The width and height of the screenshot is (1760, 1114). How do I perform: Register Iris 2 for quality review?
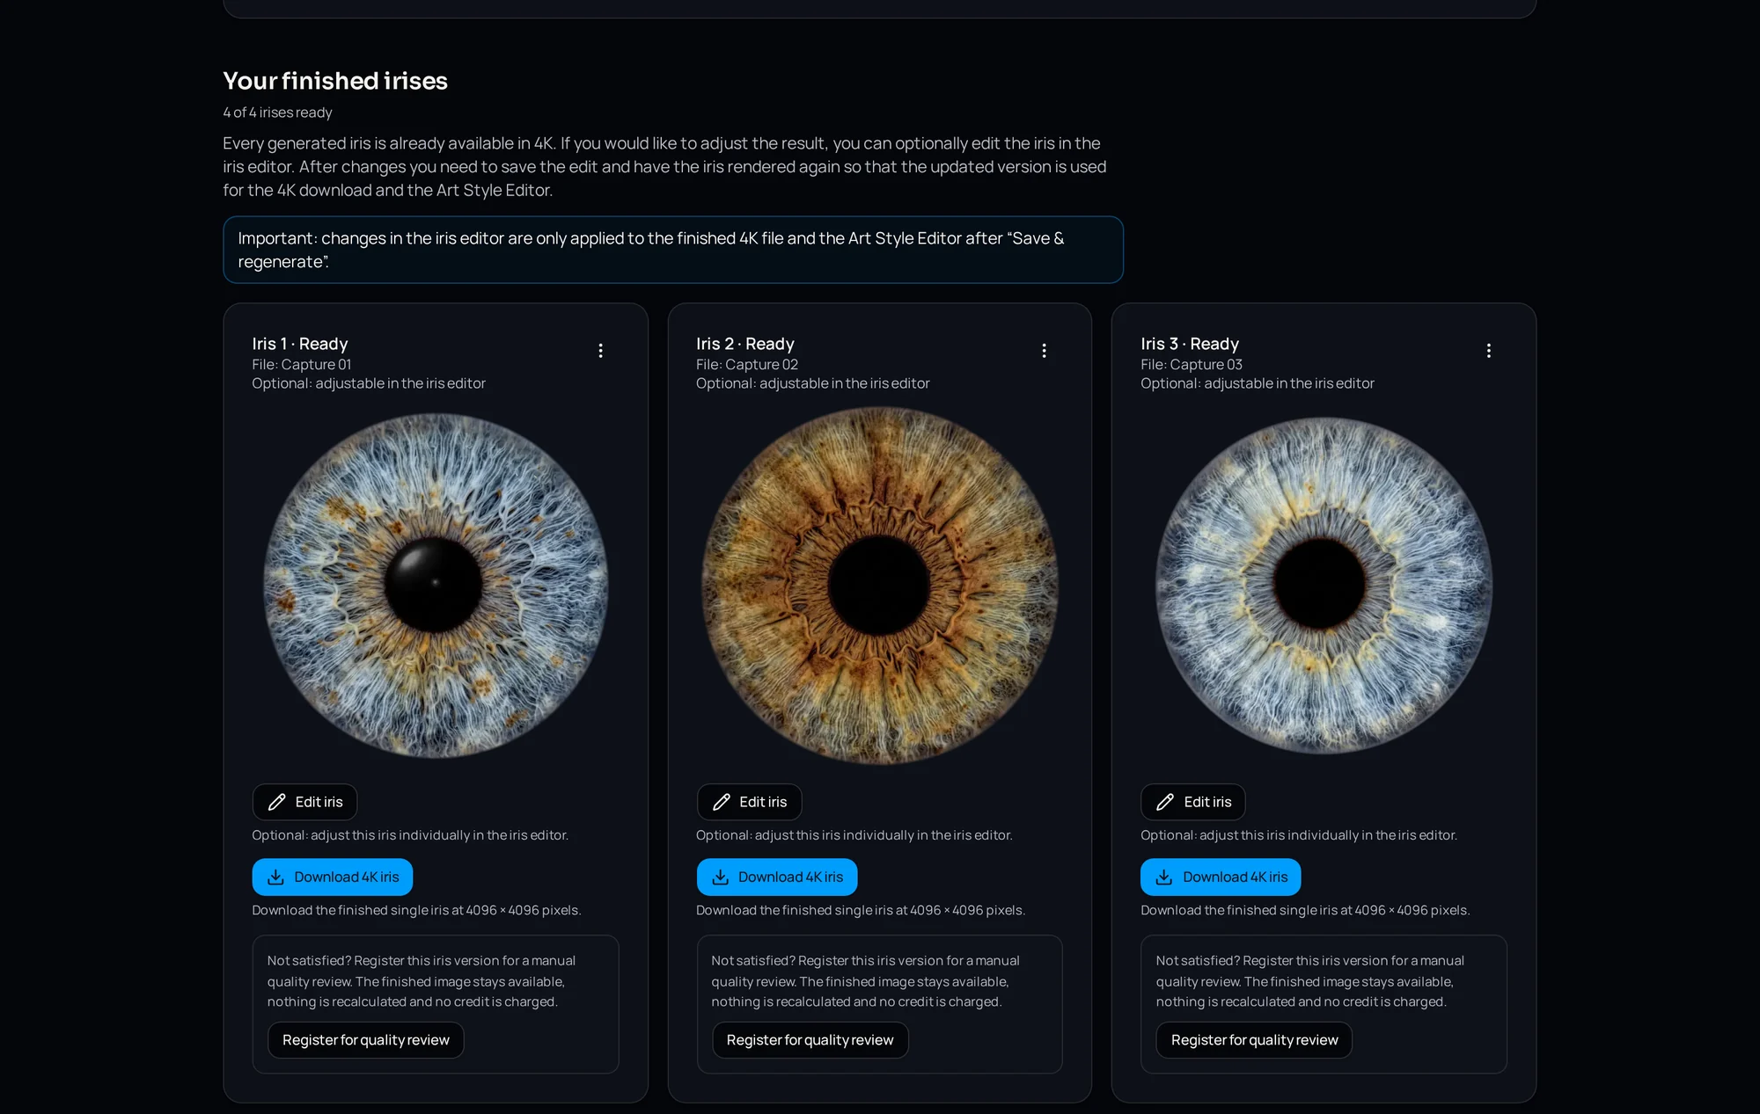(x=810, y=1040)
